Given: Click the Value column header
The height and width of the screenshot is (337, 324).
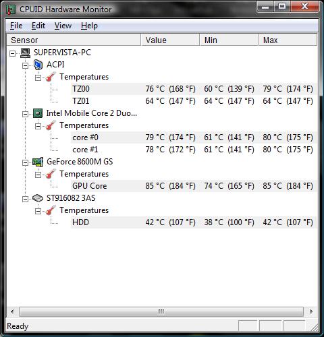Looking at the screenshot, I should (x=170, y=40).
